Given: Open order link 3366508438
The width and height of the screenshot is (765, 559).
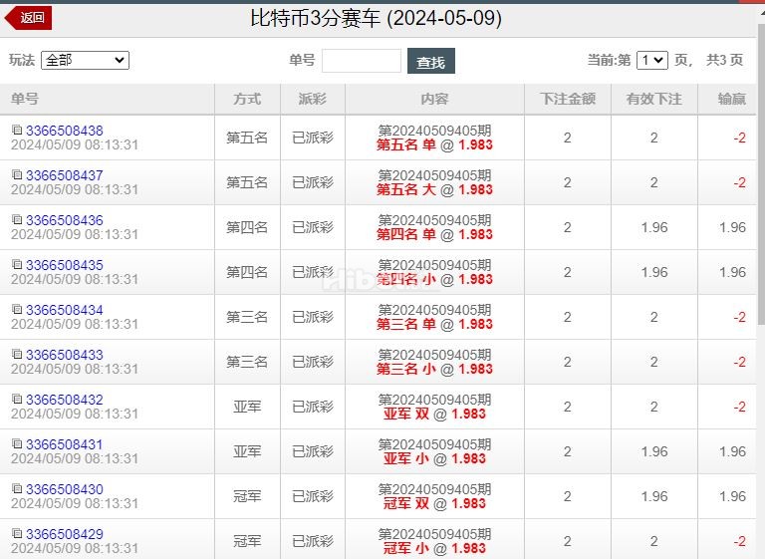Looking at the screenshot, I should pos(65,131).
